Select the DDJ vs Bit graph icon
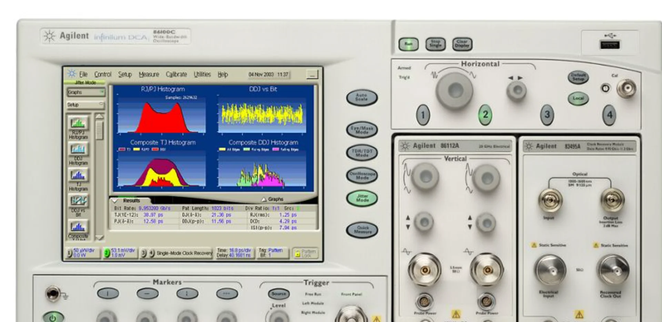The image size is (662, 322). (78, 201)
